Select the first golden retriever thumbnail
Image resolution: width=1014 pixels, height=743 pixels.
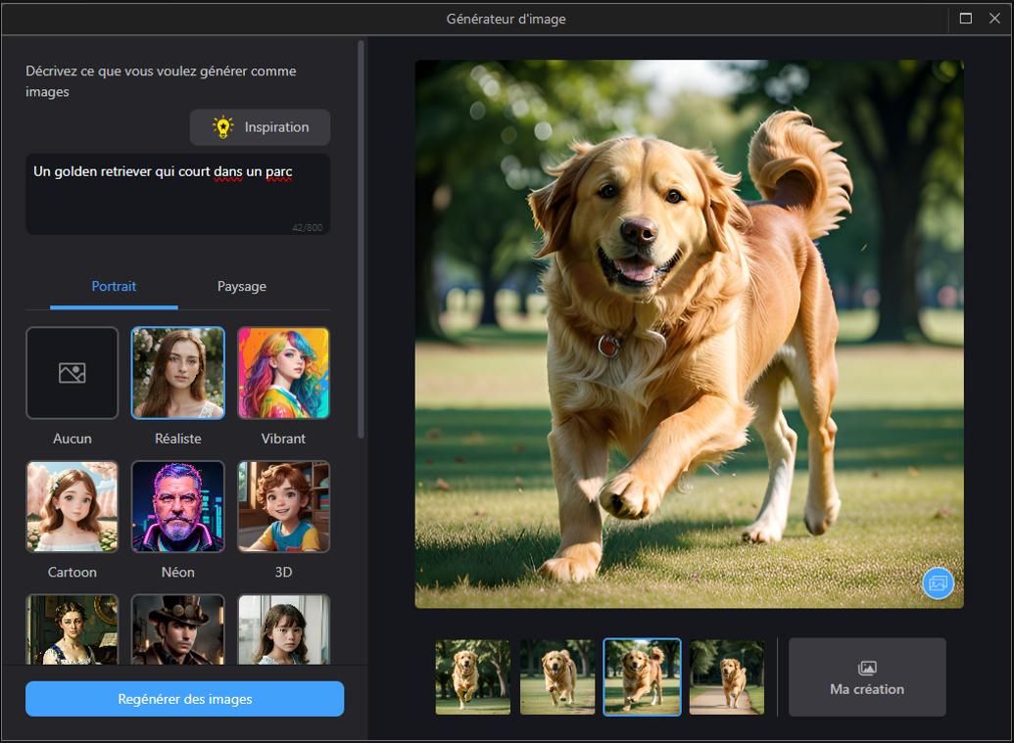472,676
